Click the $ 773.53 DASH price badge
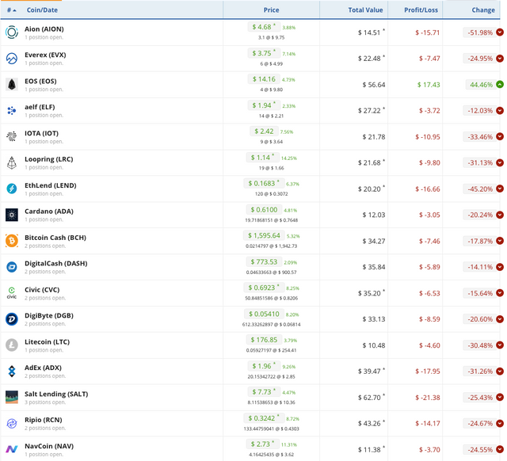The width and height of the screenshot is (507, 461). tap(264, 262)
